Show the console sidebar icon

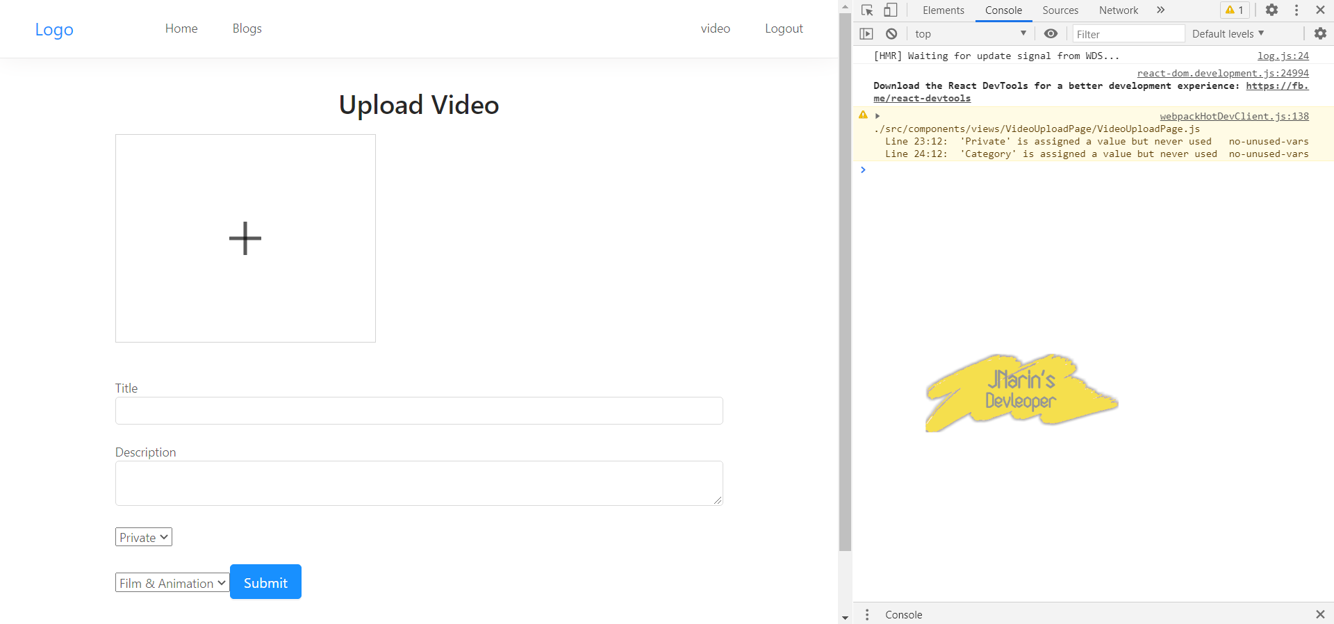tap(866, 33)
